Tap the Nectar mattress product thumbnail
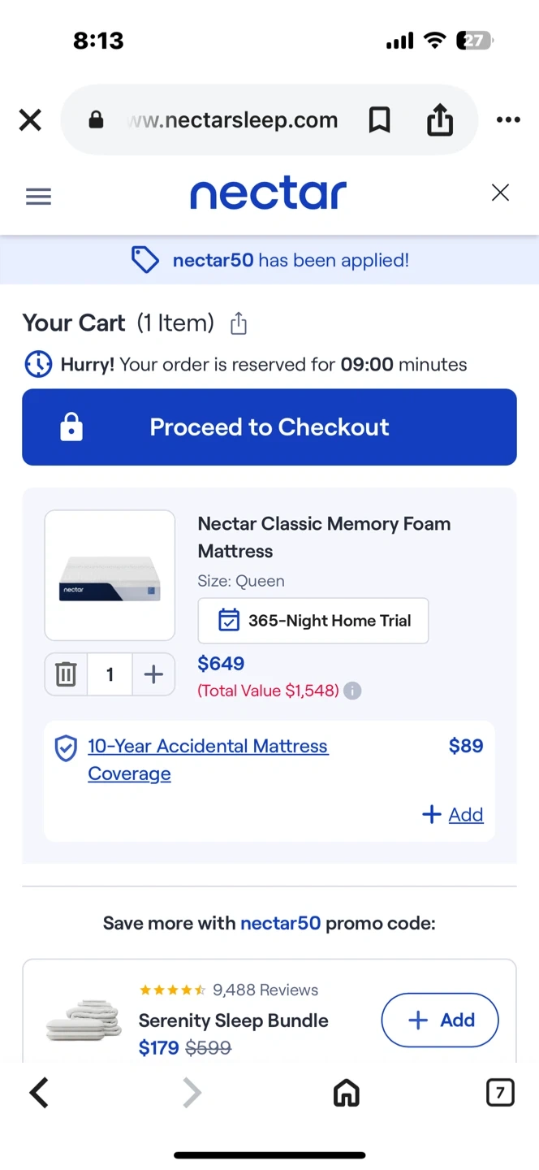 coord(110,575)
